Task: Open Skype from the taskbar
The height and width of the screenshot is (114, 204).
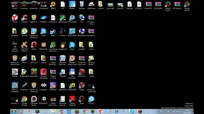Action: (x=132, y=111)
